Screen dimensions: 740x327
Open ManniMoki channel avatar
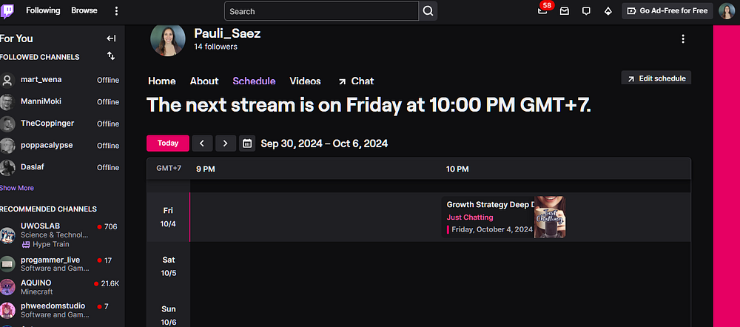(7, 102)
